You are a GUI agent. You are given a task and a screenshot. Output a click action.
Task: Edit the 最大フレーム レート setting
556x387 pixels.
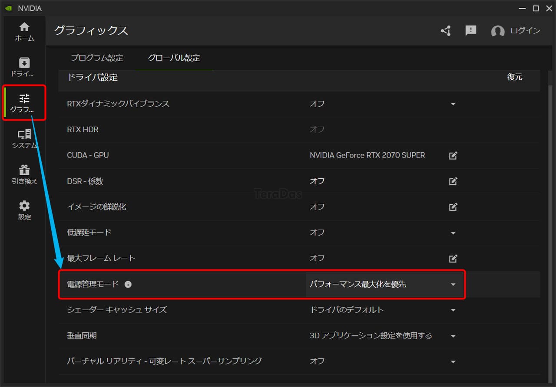453,259
